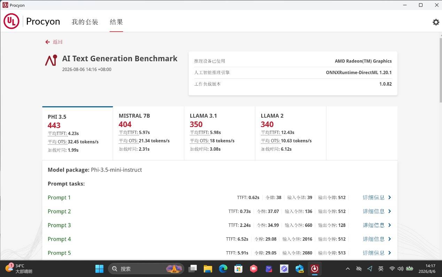Viewport: 442px width, 277px height.
Task: Open the settings gear icon
Action: pos(436,22)
